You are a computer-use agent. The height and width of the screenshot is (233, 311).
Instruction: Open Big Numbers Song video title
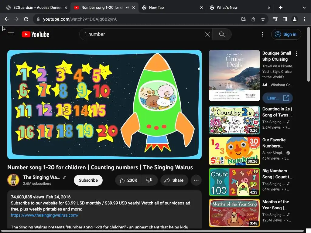tap(277, 174)
